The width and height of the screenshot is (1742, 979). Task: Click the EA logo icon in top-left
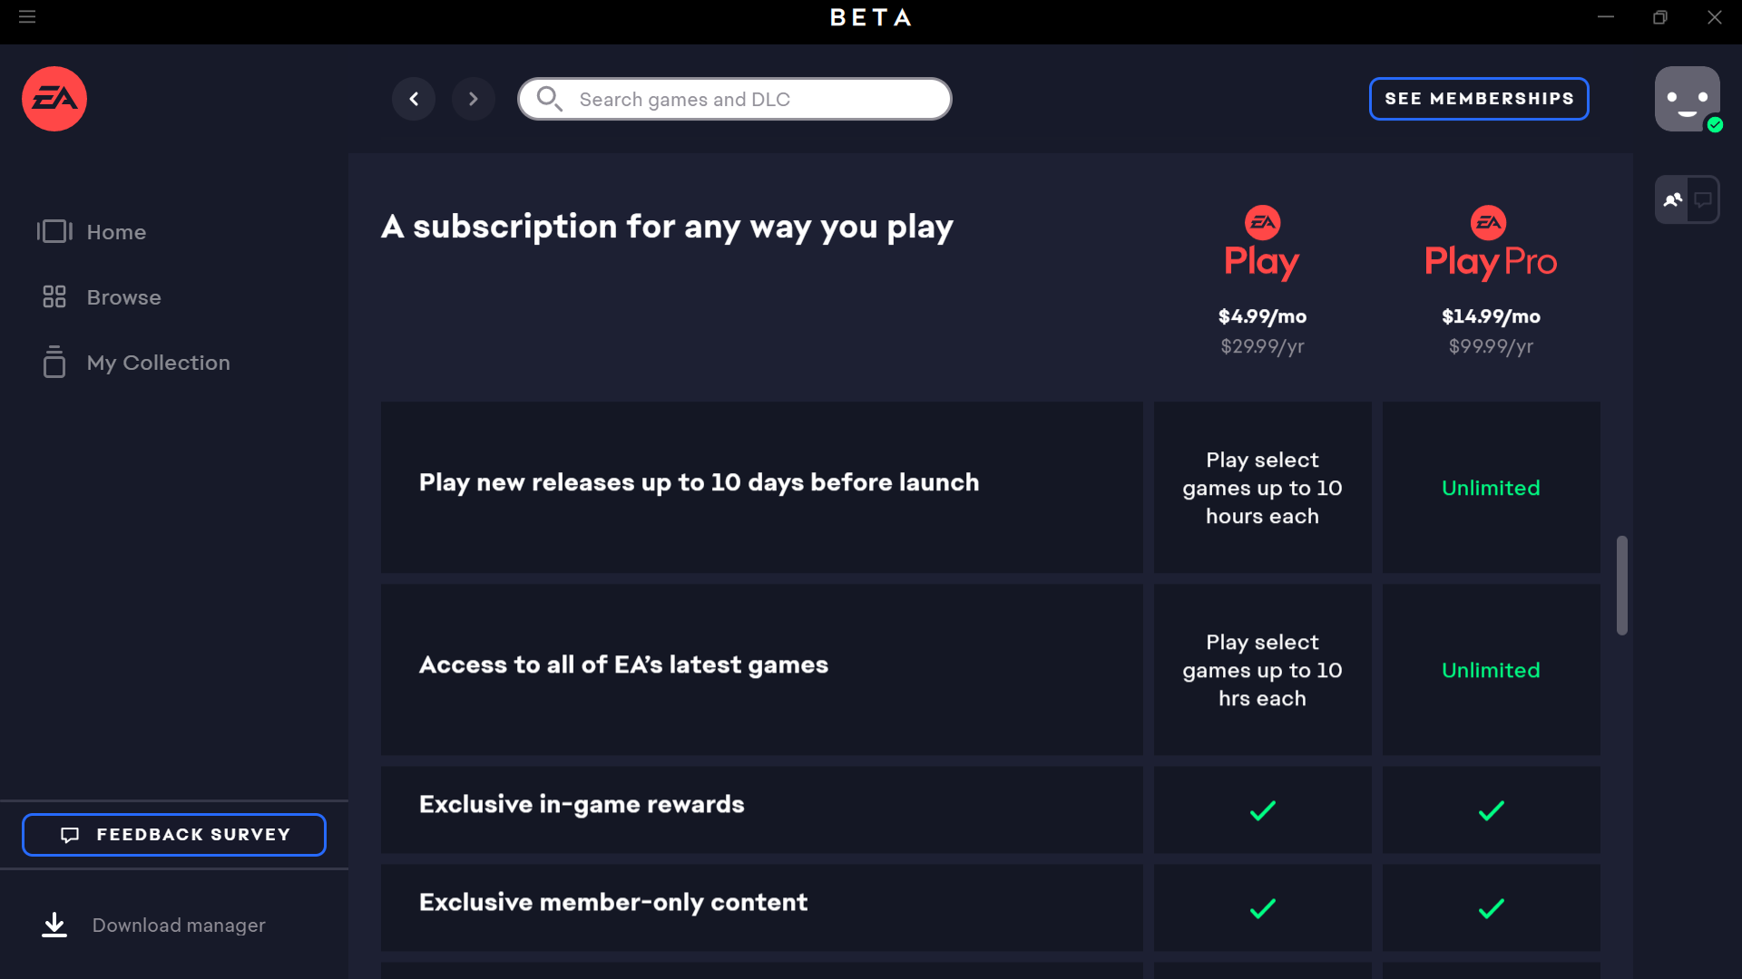[x=55, y=99]
